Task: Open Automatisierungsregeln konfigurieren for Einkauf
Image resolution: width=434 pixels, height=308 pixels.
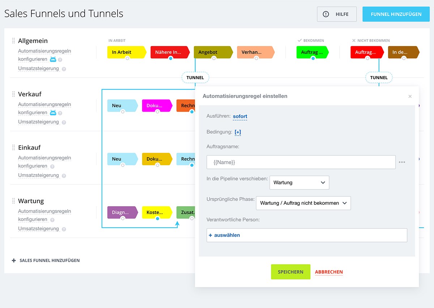Action: pos(44,162)
